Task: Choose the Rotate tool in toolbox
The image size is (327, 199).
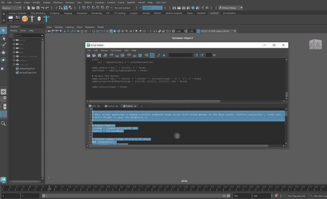Action: [x=3, y=60]
